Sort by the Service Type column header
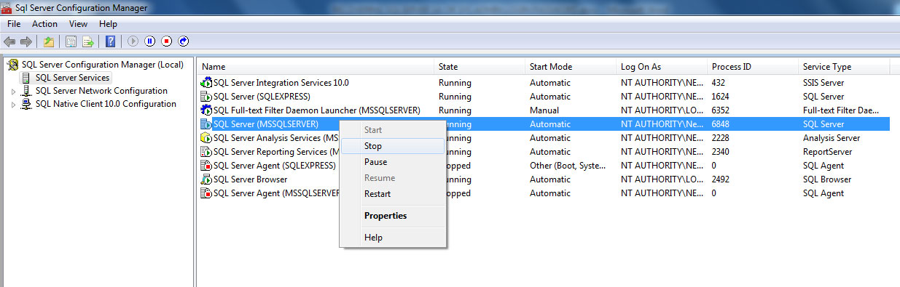Screen dimensions: 900x287 (x=844, y=67)
